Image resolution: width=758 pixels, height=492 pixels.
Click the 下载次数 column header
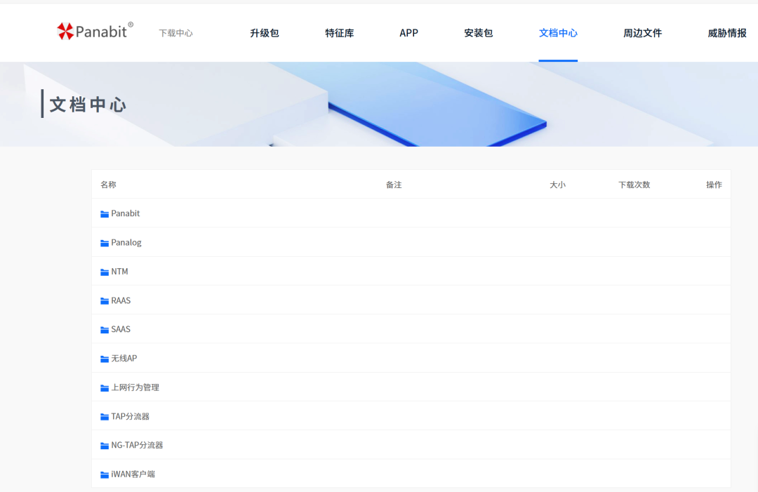pyautogui.click(x=633, y=185)
